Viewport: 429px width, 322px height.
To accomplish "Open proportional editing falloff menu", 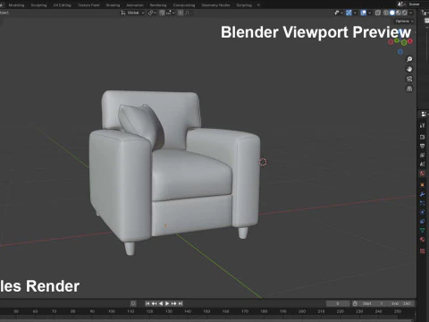I will (x=189, y=13).
